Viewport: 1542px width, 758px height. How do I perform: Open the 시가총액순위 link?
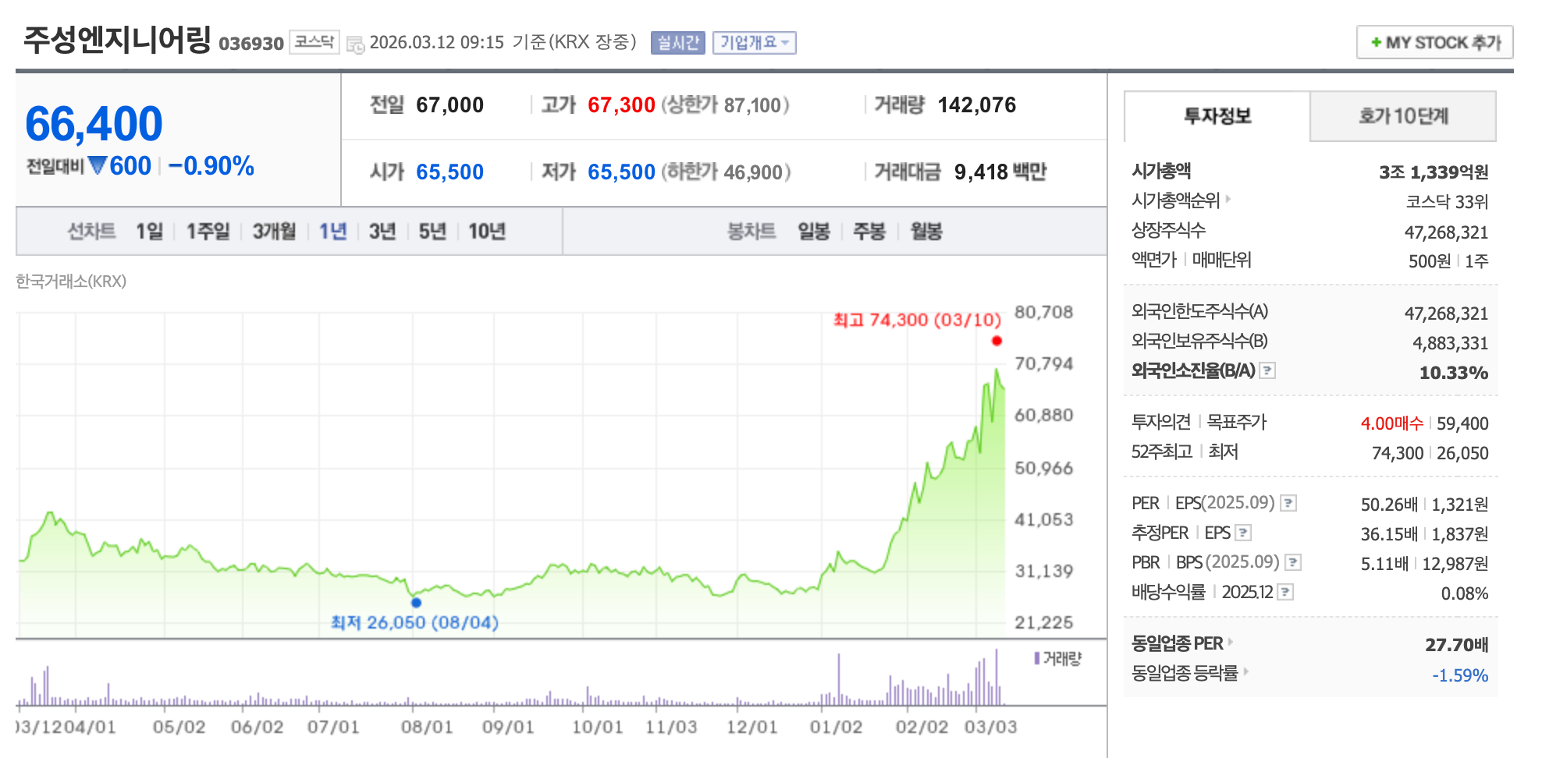tap(1176, 200)
